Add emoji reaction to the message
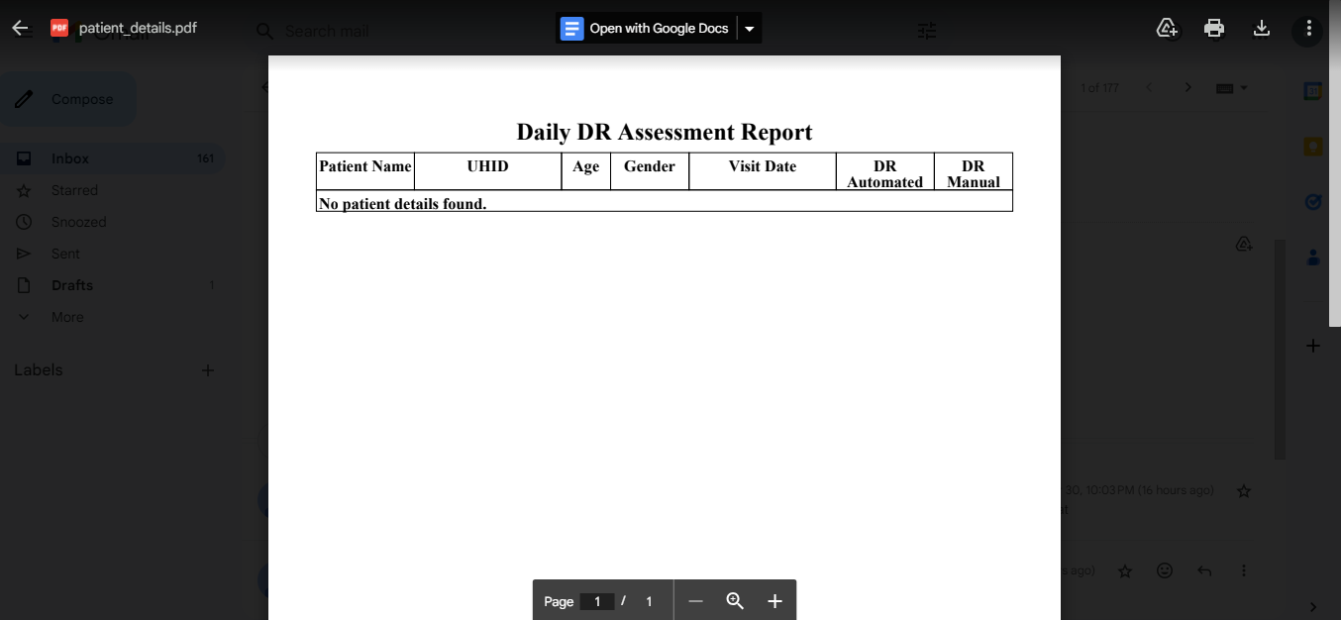This screenshot has width=1341, height=620. (x=1165, y=570)
